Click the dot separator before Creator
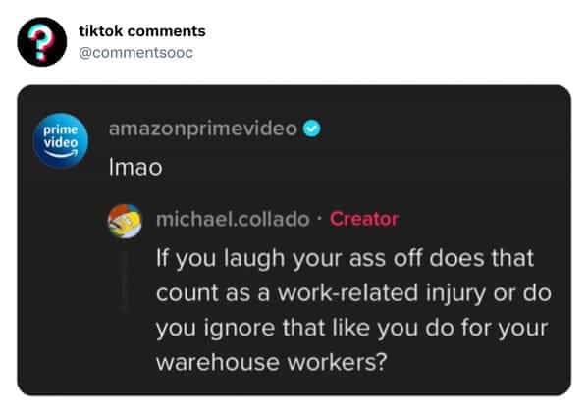This screenshot has width=588, height=413. point(319,219)
